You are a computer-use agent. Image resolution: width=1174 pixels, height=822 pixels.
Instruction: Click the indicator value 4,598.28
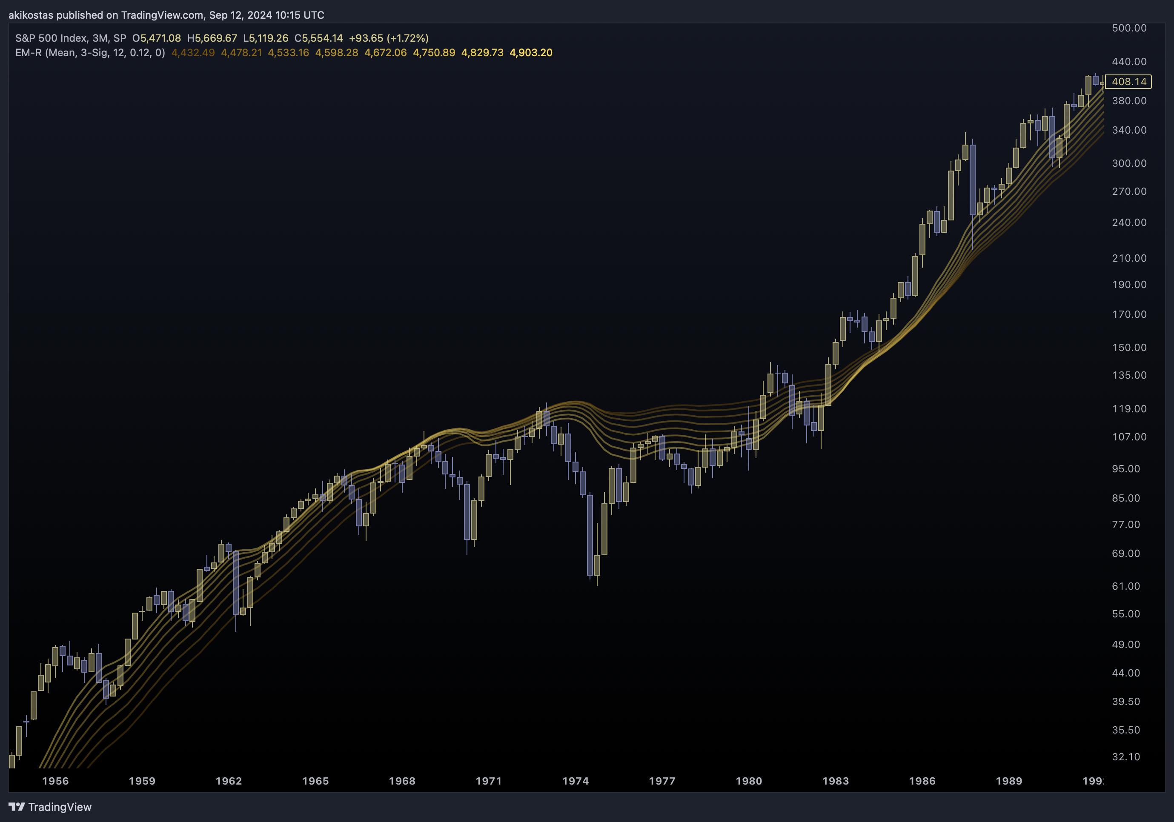[336, 53]
